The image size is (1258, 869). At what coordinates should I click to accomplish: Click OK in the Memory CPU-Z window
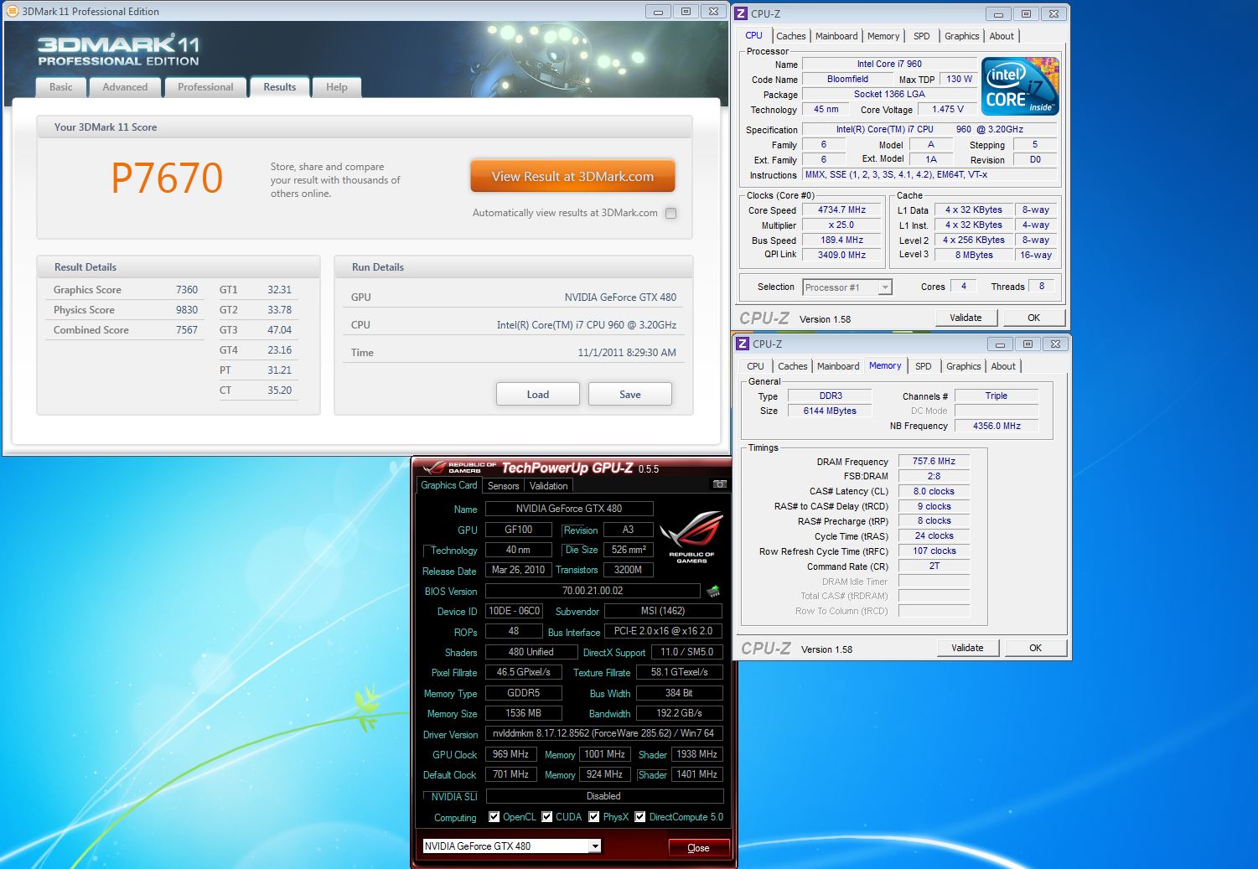click(1036, 648)
